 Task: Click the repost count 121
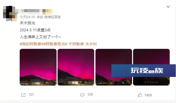(31, 94)
